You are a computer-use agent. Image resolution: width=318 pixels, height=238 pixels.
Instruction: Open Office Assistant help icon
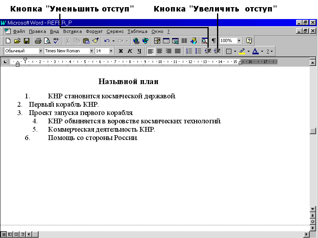[x=249, y=41]
